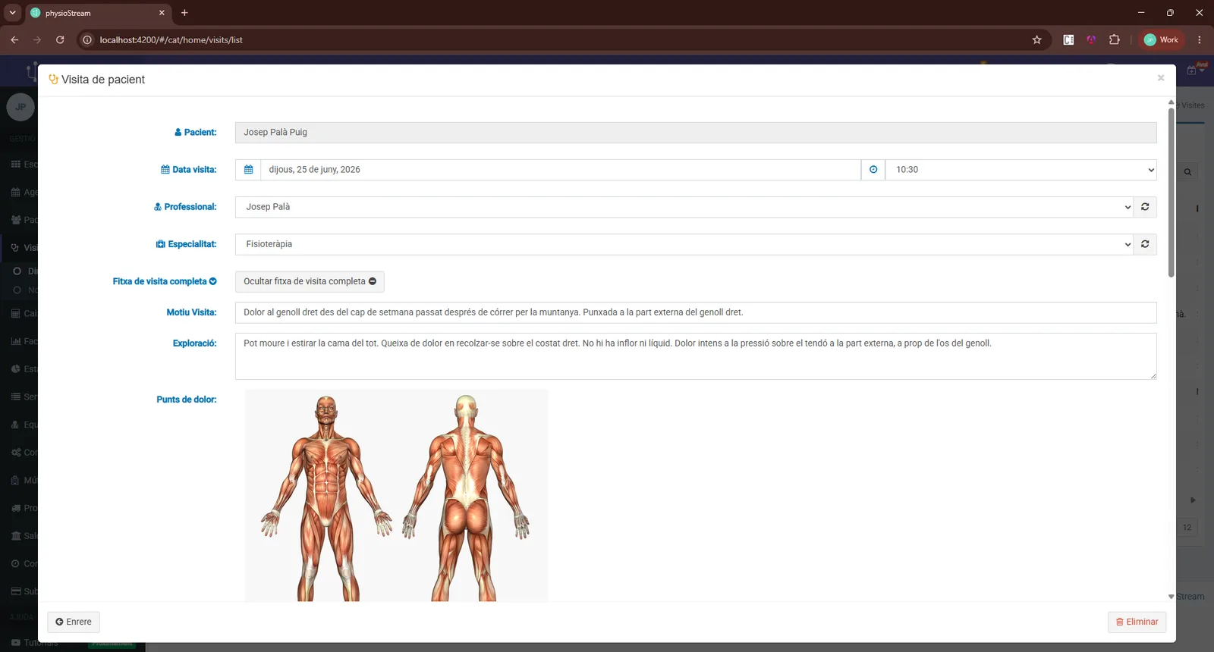Open the Especialitat Fisioteràpia dropdown
This screenshot has height=652, width=1214.
[684, 244]
